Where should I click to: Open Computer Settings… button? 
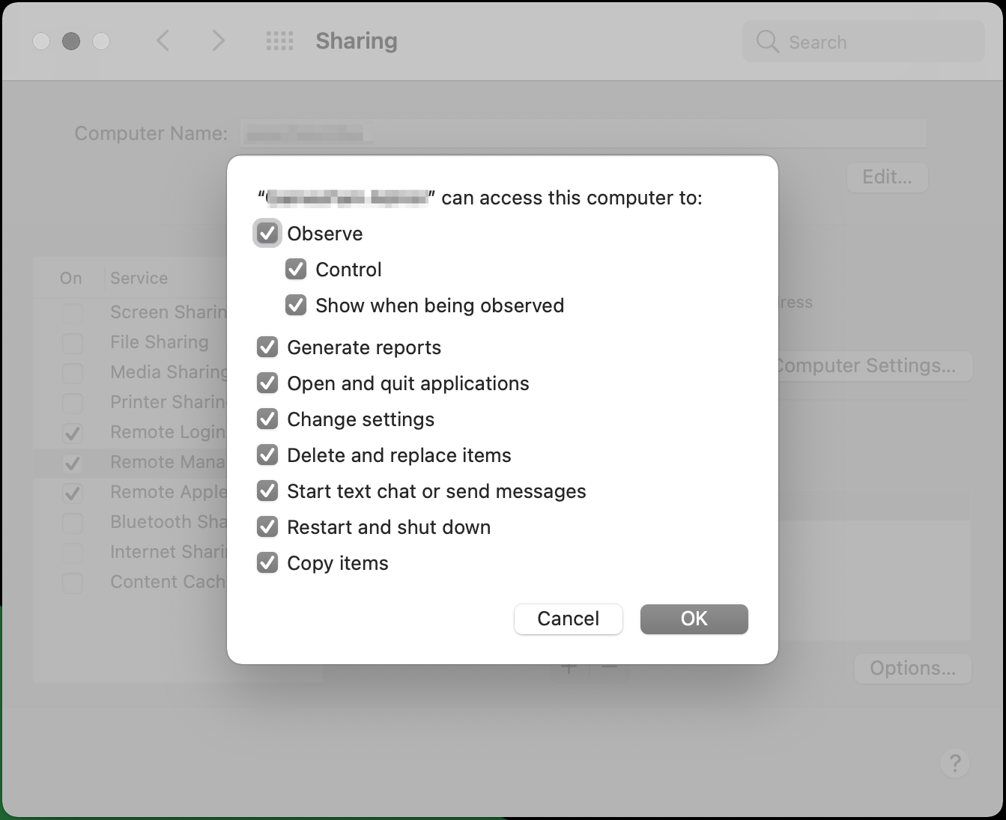point(874,366)
